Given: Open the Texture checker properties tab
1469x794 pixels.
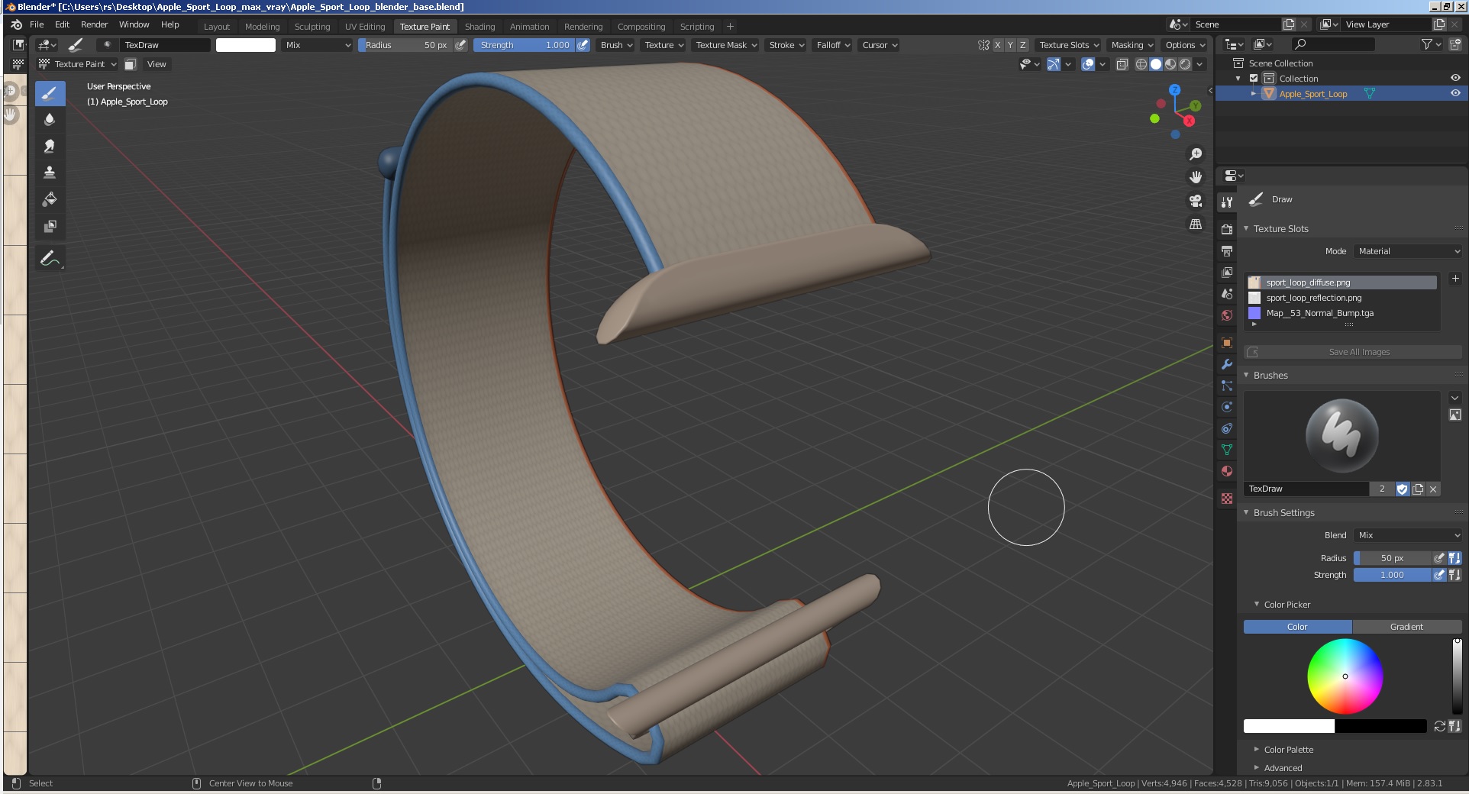Looking at the screenshot, I should click(1227, 499).
